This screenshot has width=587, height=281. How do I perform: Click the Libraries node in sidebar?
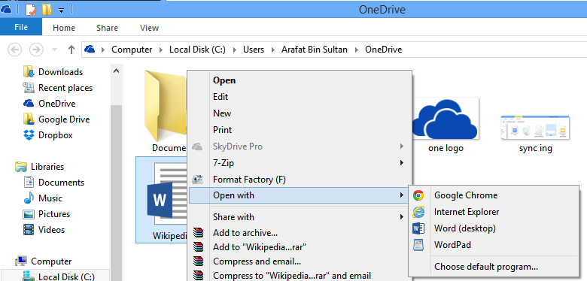pyautogui.click(x=39, y=167)
